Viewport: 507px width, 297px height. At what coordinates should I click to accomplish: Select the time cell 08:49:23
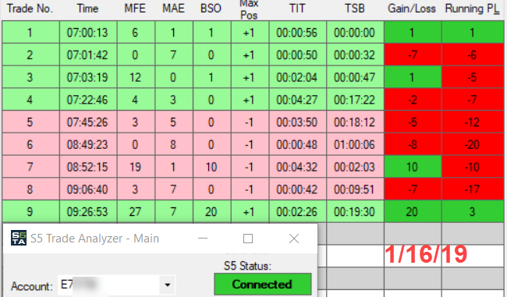tap(87, 144)
